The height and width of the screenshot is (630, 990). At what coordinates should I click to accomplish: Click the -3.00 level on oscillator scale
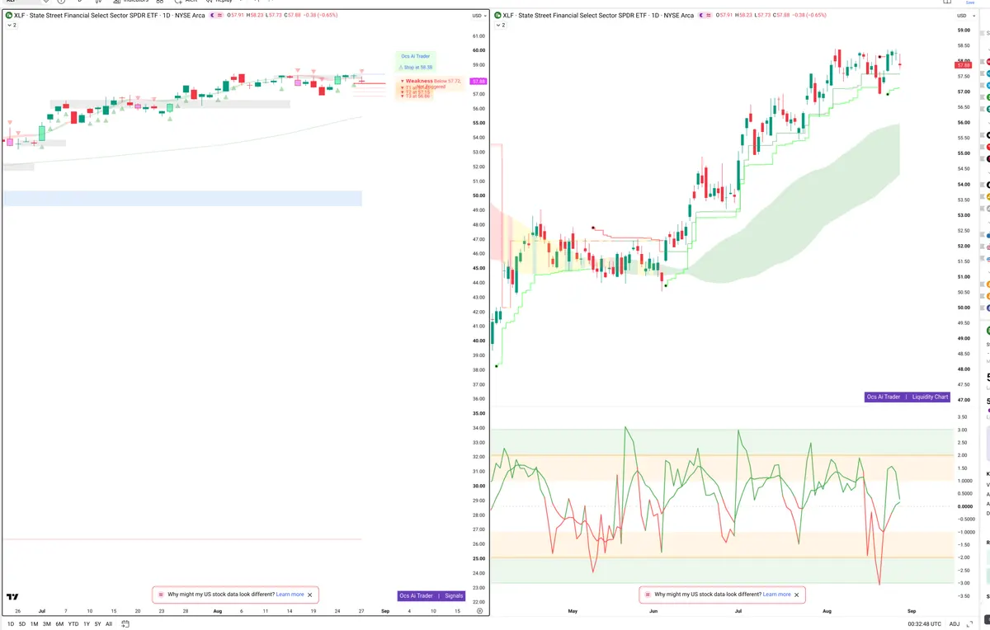coord(962,583)
